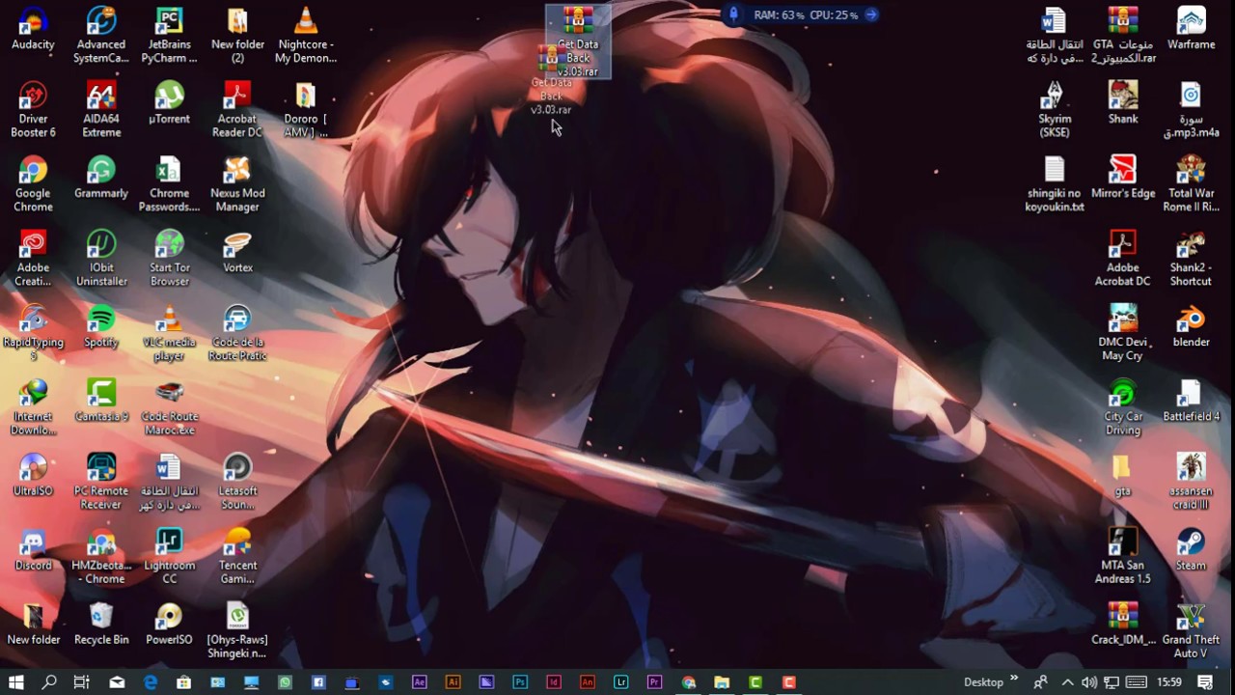Image resolution: width=1235 pixels, height=695 pixels.
Task: Open the JetBrains PyCharm shortcut
Action: coord(169,36)
